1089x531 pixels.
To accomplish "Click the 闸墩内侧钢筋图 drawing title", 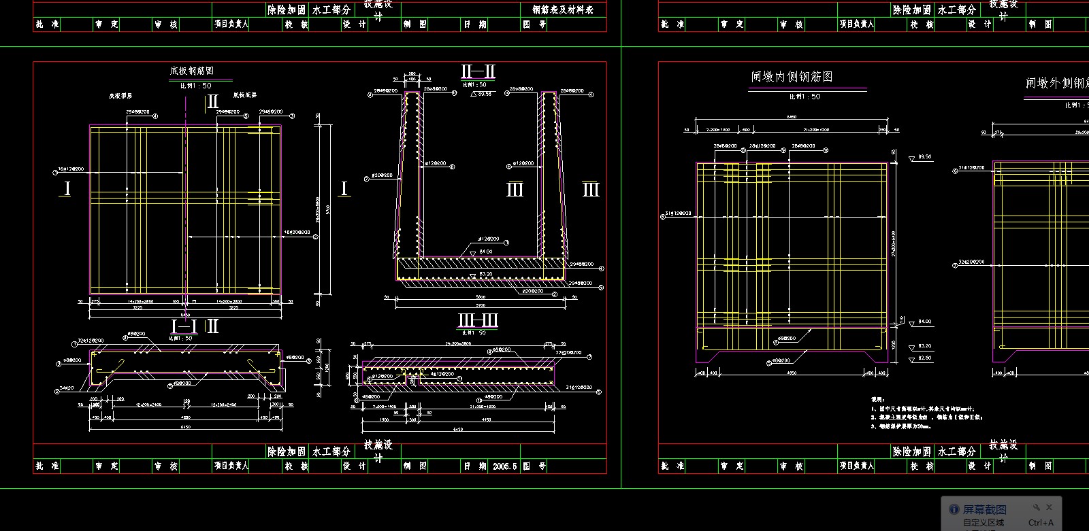I will pos(791,78).
